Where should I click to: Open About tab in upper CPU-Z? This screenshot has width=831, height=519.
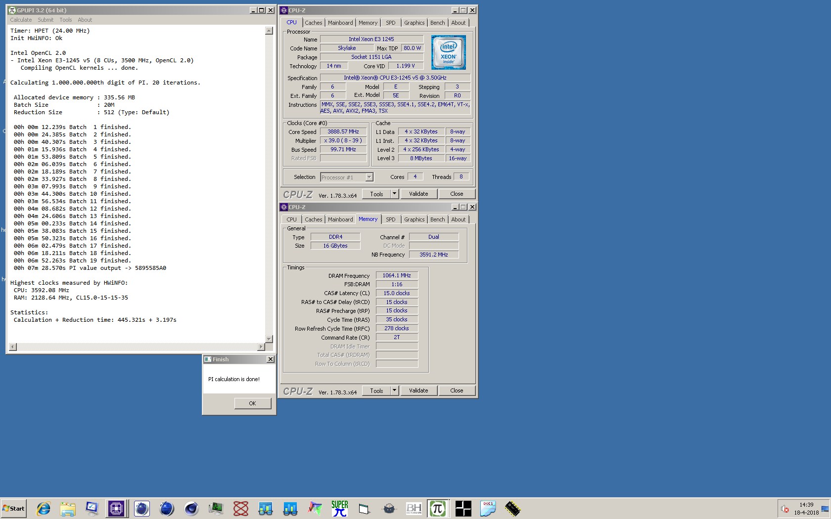(459, 23)
